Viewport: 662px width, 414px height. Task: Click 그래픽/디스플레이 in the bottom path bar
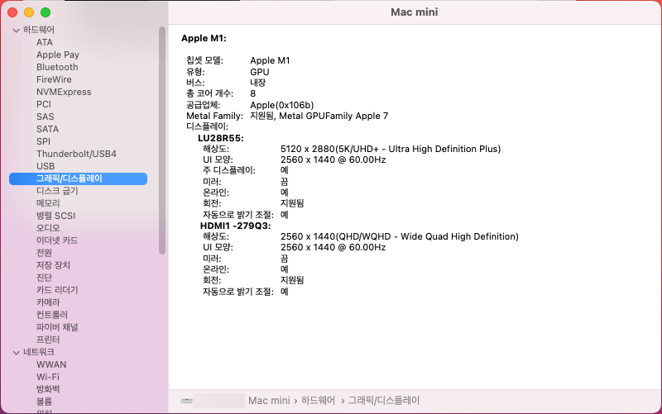click(x=384, y=401)
